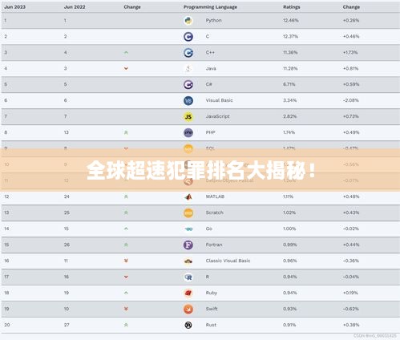Click the C# logo icon
The height and width of the screenshot is (340, 400).
click(x=188, y=85)
